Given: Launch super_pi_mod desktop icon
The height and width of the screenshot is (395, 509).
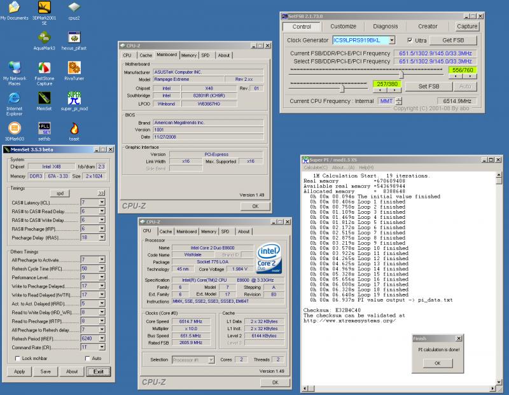Looking at the screenshot, I should pyautogui.click(x=74, y=101).
